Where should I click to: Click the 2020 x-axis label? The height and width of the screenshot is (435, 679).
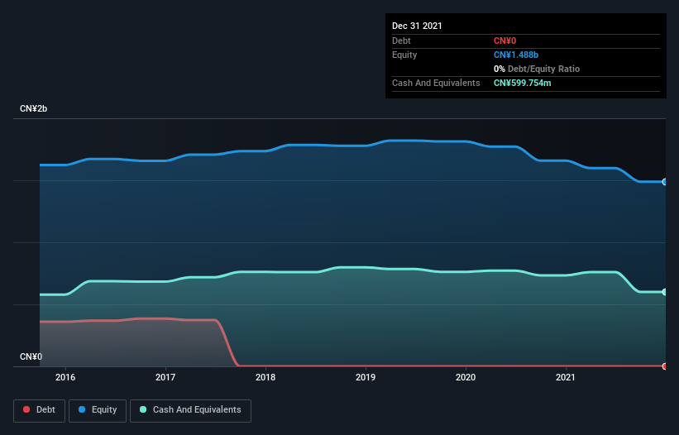(466, 377)
